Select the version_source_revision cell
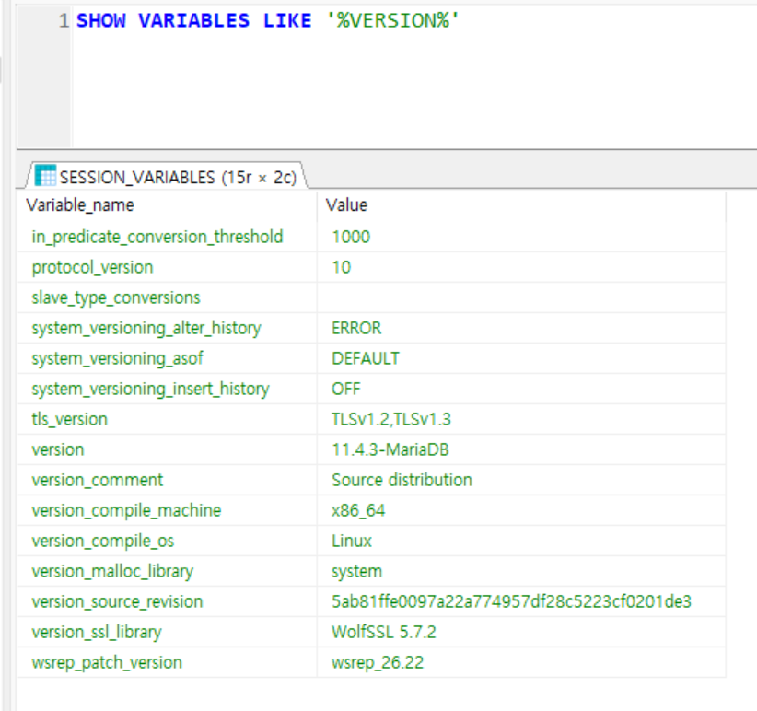 pos(167,602)
